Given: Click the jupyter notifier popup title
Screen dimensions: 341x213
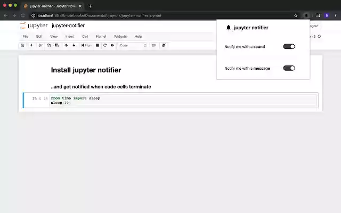Looking at the screenshot, I should coord(251,28).
